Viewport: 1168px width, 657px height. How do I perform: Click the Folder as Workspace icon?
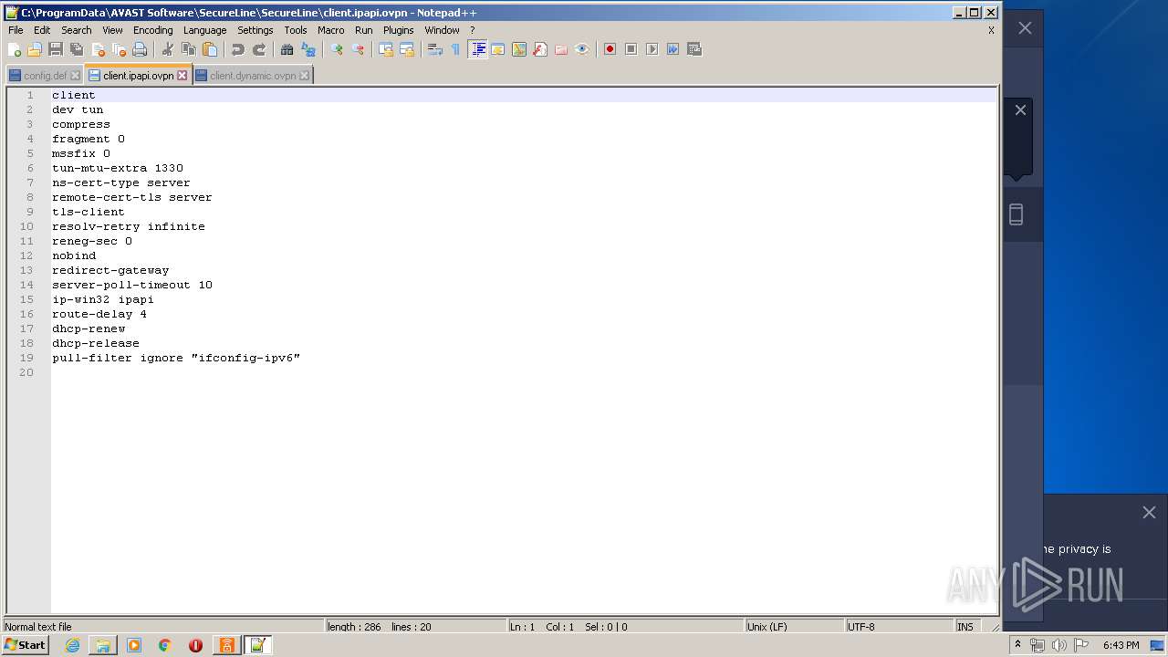pos(561,49)
